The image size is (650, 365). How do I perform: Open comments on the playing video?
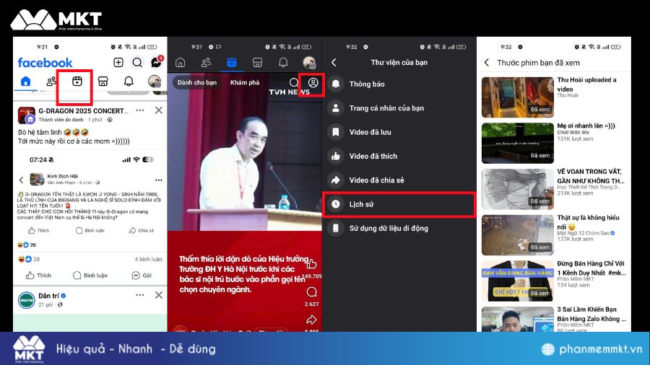tap(311, 292)
